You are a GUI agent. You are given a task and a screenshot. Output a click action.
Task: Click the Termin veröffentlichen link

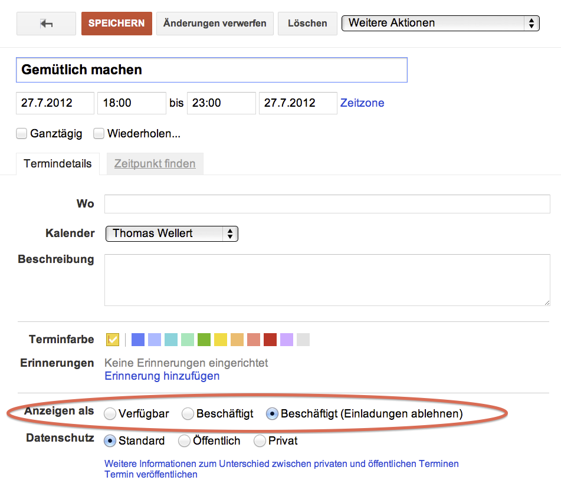click(x=151, y=475)
